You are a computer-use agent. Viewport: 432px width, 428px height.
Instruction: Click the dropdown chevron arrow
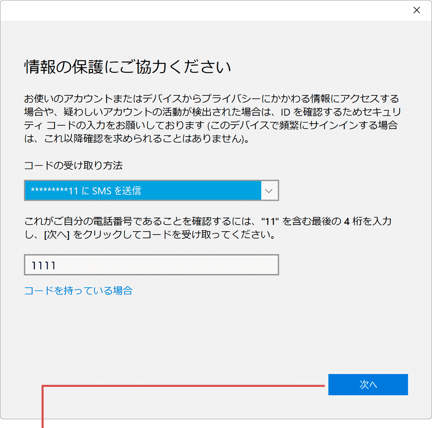coord(269,190)
